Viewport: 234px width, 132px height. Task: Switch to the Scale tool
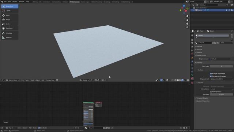coord(10,24)
